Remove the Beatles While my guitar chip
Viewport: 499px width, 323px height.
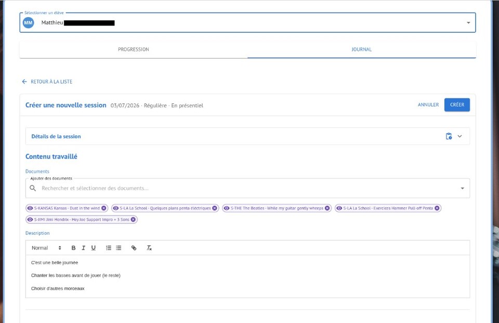pos(327,209)
